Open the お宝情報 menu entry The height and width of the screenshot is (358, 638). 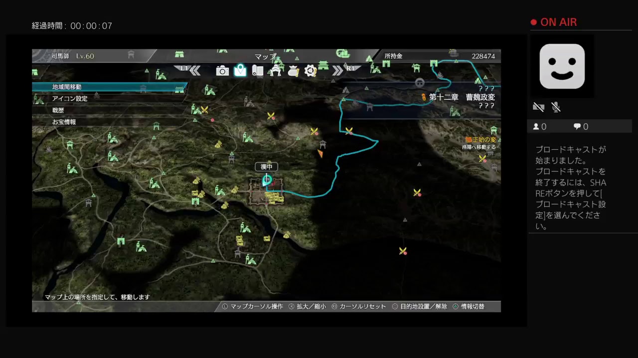click(x=64, y=122)
